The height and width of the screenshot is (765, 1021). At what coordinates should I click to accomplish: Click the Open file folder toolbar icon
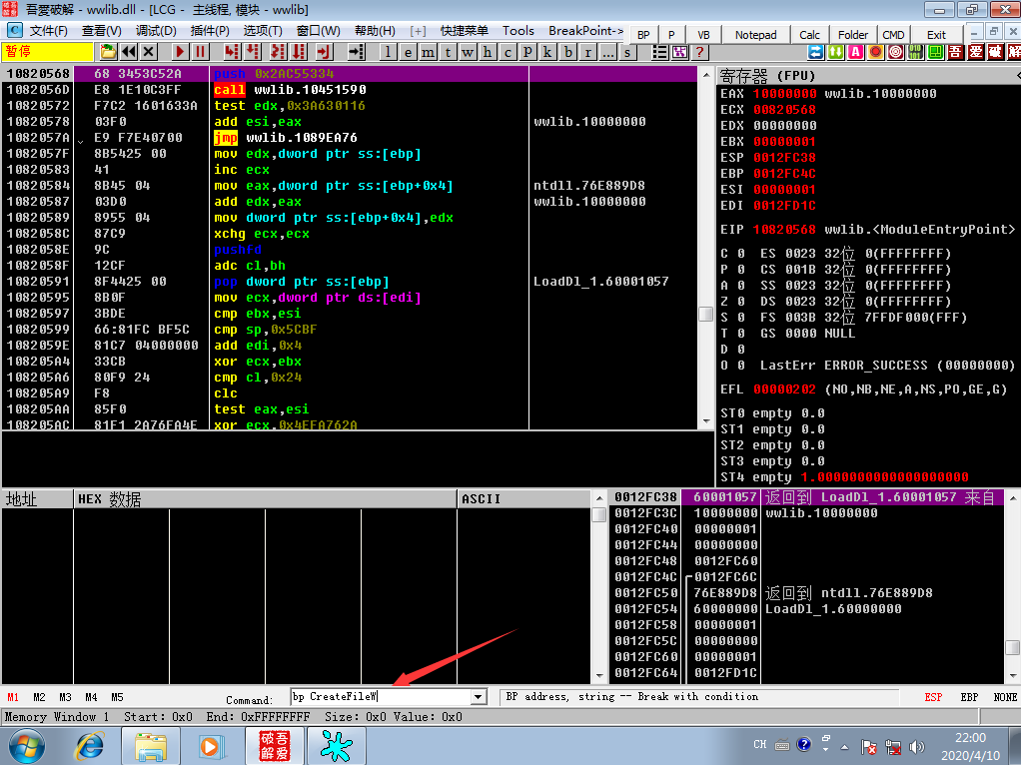coord(108,52)
